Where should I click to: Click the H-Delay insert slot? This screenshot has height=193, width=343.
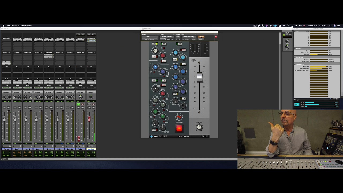59,40
